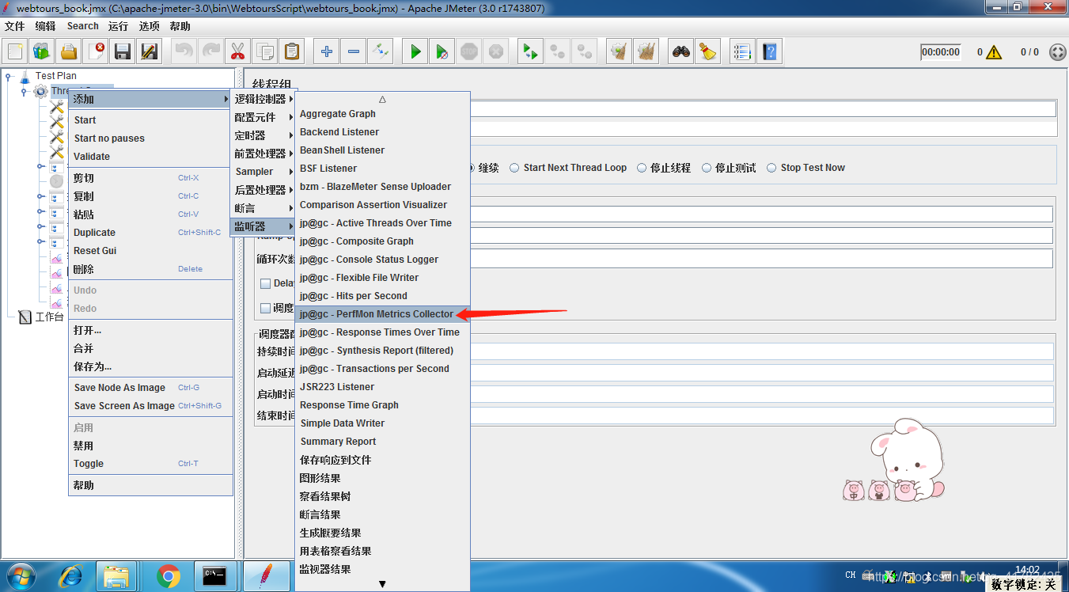This screenshot has height=592, width=1069.
Task: Select the Stop Test Now radio button
Action: [x=771, y=168]
